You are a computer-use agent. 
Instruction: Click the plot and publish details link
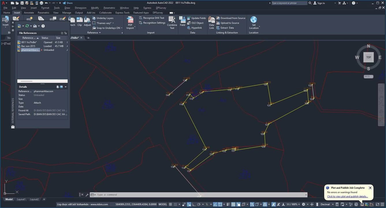(x=347, y=196)
